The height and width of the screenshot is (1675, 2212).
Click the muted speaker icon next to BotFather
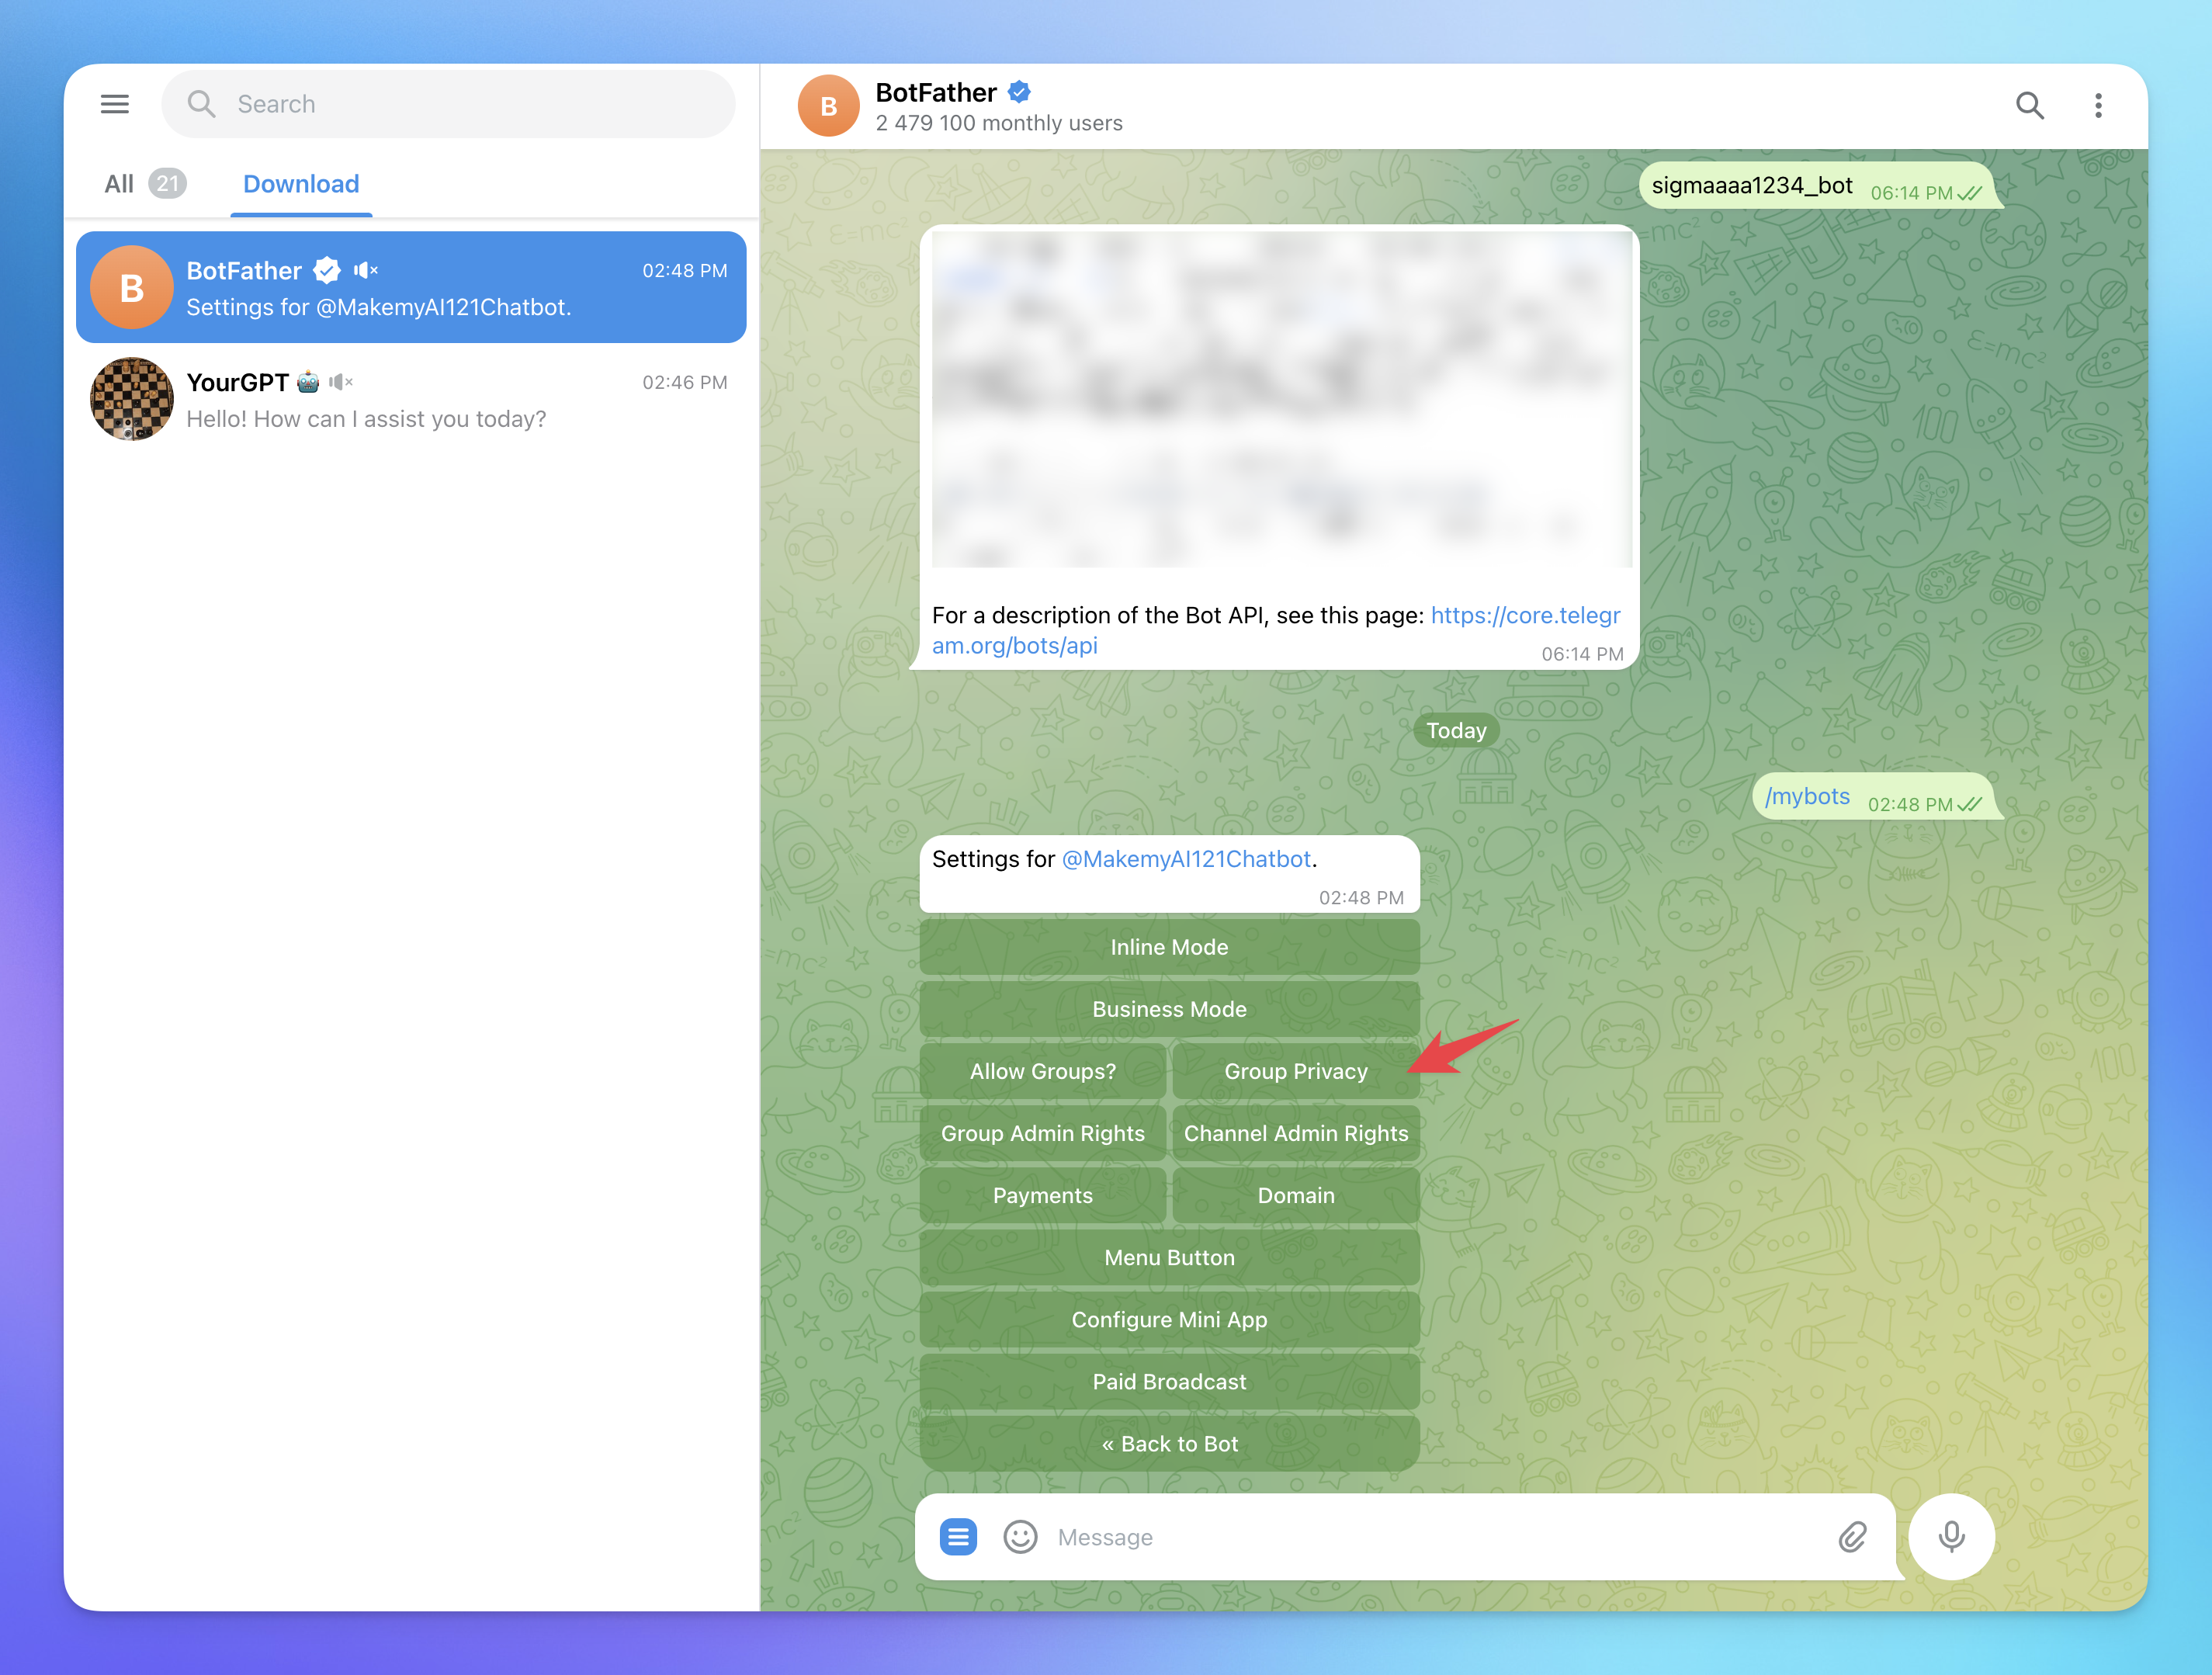point(365,270)
